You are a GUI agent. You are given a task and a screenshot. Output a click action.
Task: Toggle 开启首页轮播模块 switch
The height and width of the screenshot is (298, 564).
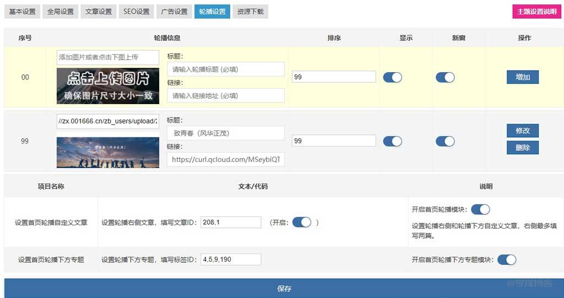point(480,209)
